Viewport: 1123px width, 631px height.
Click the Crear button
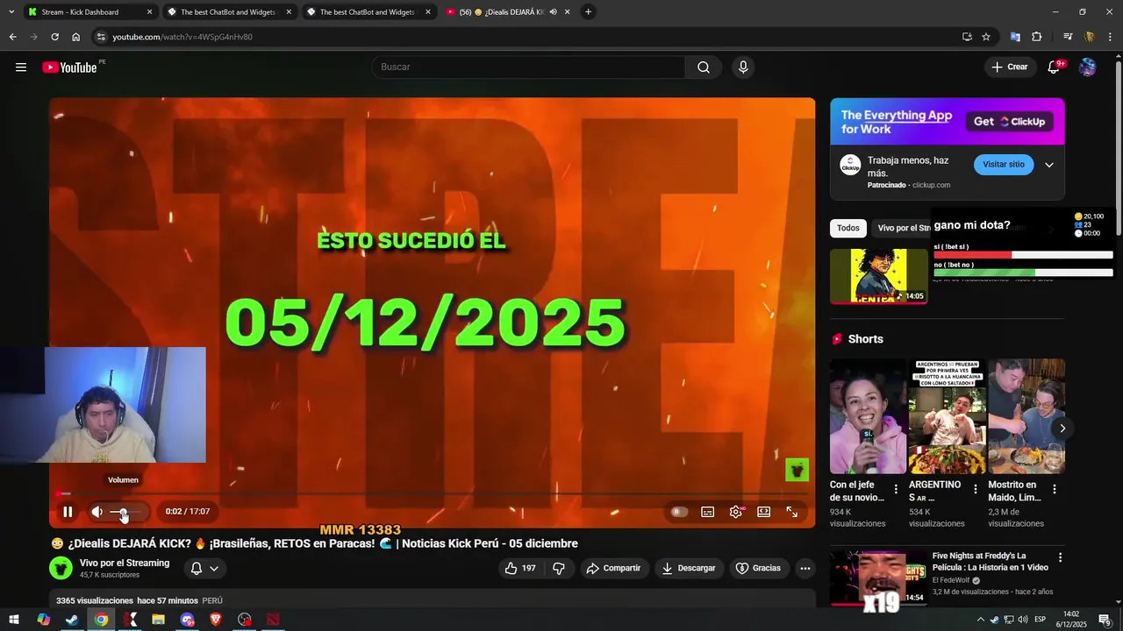coord(1009,67)
